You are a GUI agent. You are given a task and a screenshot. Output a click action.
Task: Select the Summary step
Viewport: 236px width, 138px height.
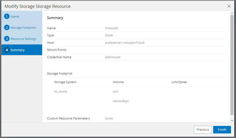tap(18, 50)
